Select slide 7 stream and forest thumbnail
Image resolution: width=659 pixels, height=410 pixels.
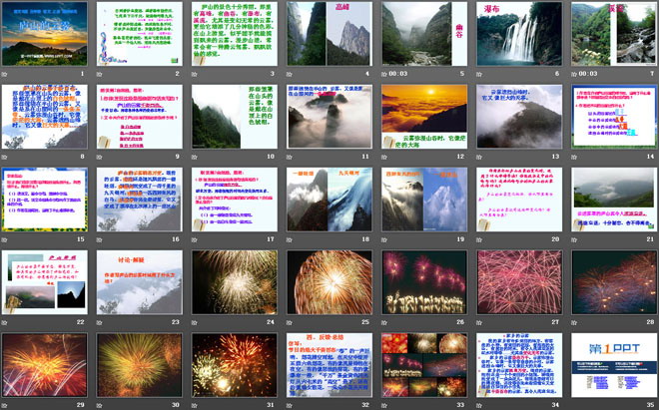pos(614,34)
